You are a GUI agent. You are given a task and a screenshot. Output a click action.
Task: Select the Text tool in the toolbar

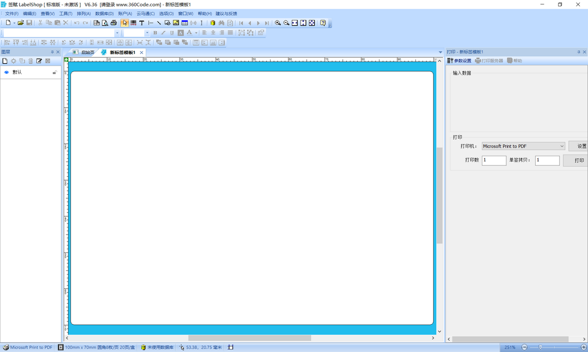click(x=142, y=23)
